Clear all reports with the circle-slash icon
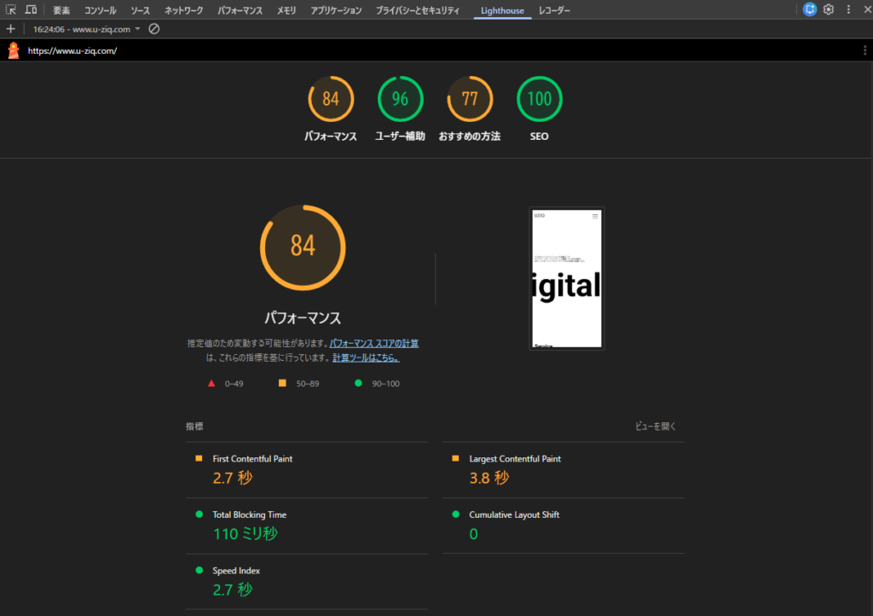The image size is (873, 616). [x=154, y=29]
